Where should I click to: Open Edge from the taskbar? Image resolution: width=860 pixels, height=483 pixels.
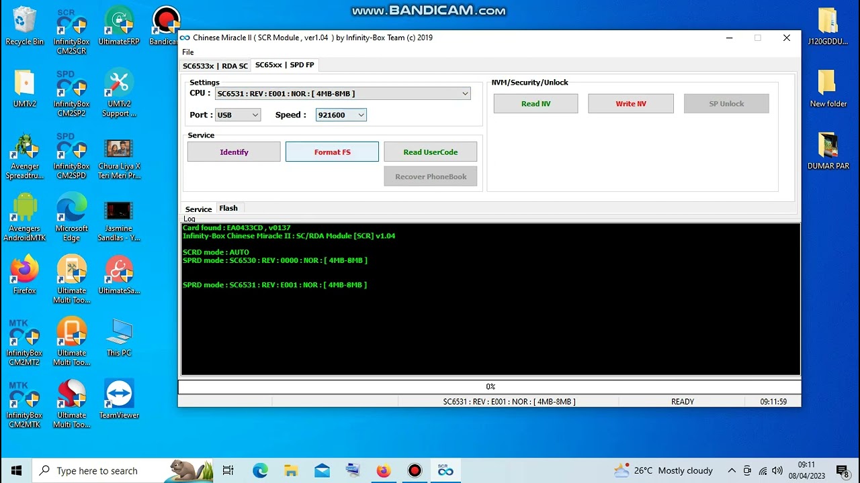click(260, 470)
